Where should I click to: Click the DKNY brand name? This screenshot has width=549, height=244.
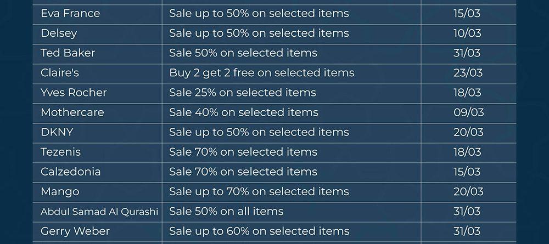click(57, 132)
